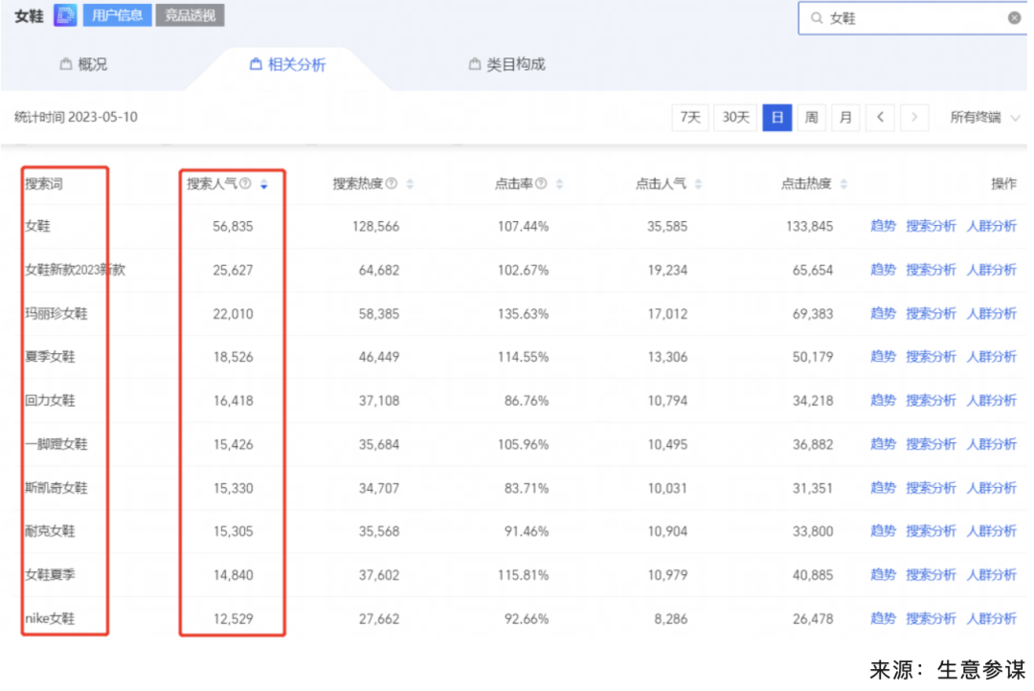1034x691 pixels.
Task: Open the 所有终端 dropdown
Action: 984,118
